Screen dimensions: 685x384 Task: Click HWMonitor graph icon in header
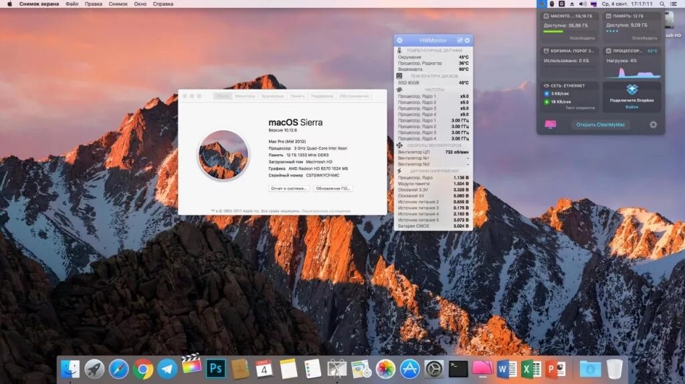point(460,40)
